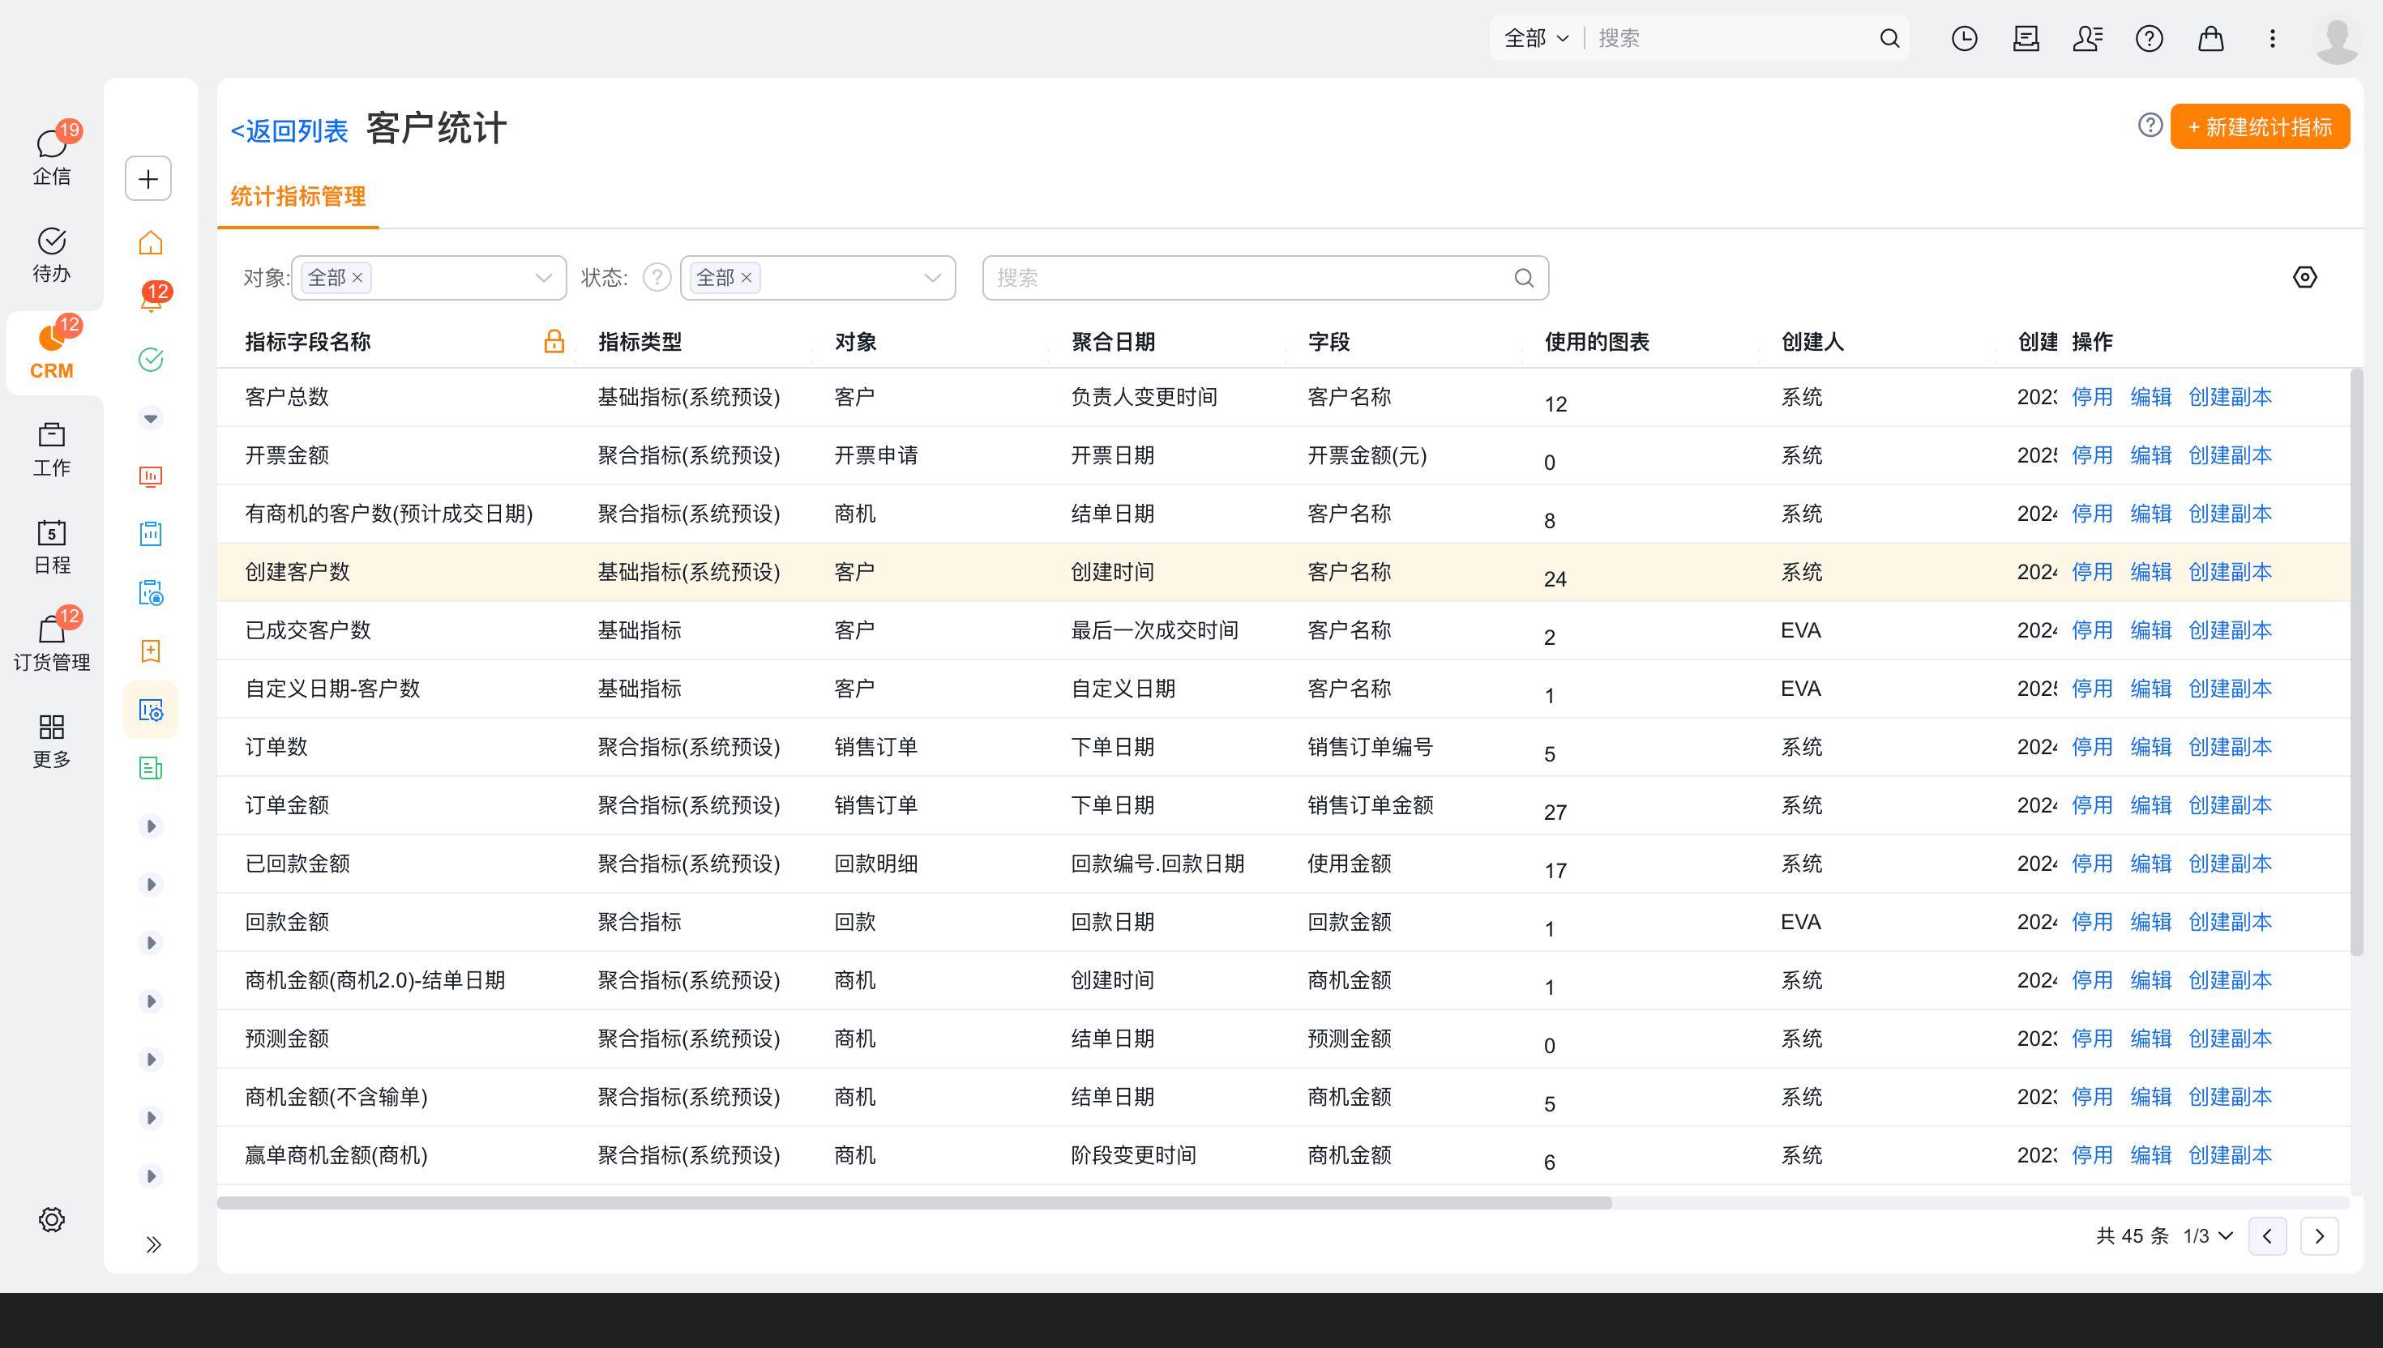
Task: Click the 返回列表 link
Action: point(289,130)
